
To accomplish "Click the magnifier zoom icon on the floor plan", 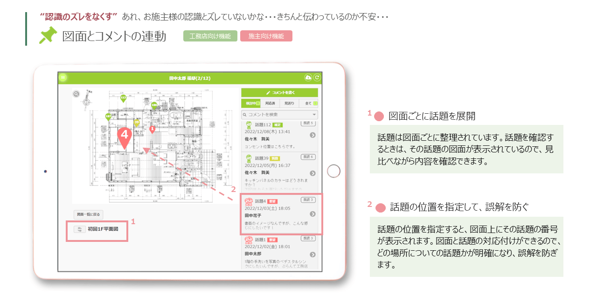I will [x=76, y=94].
